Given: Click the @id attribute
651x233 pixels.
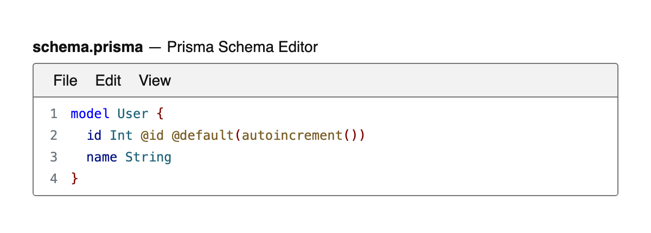Looking at the screenshot, I should [152, 135].
